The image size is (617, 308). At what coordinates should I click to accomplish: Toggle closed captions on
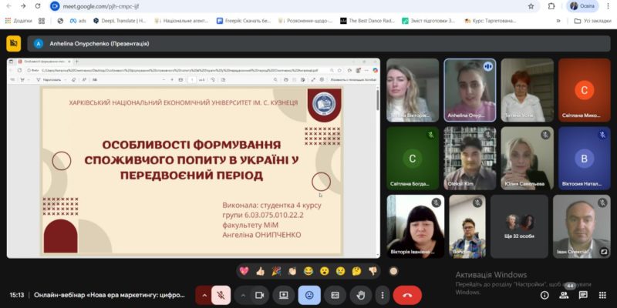coord(335,295)
